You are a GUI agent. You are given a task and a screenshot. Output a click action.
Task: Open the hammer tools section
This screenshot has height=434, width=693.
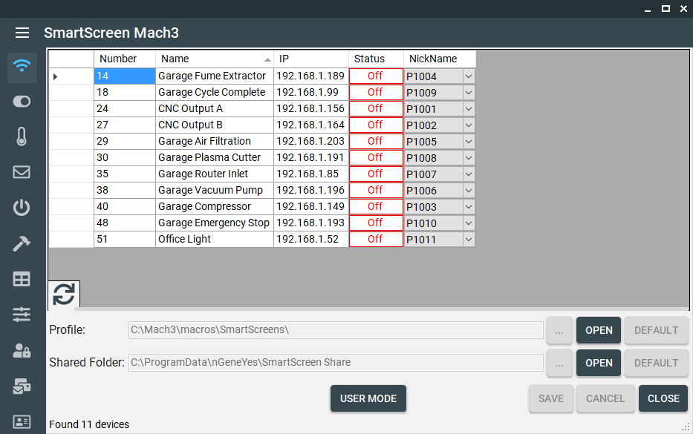click(22, 243)
